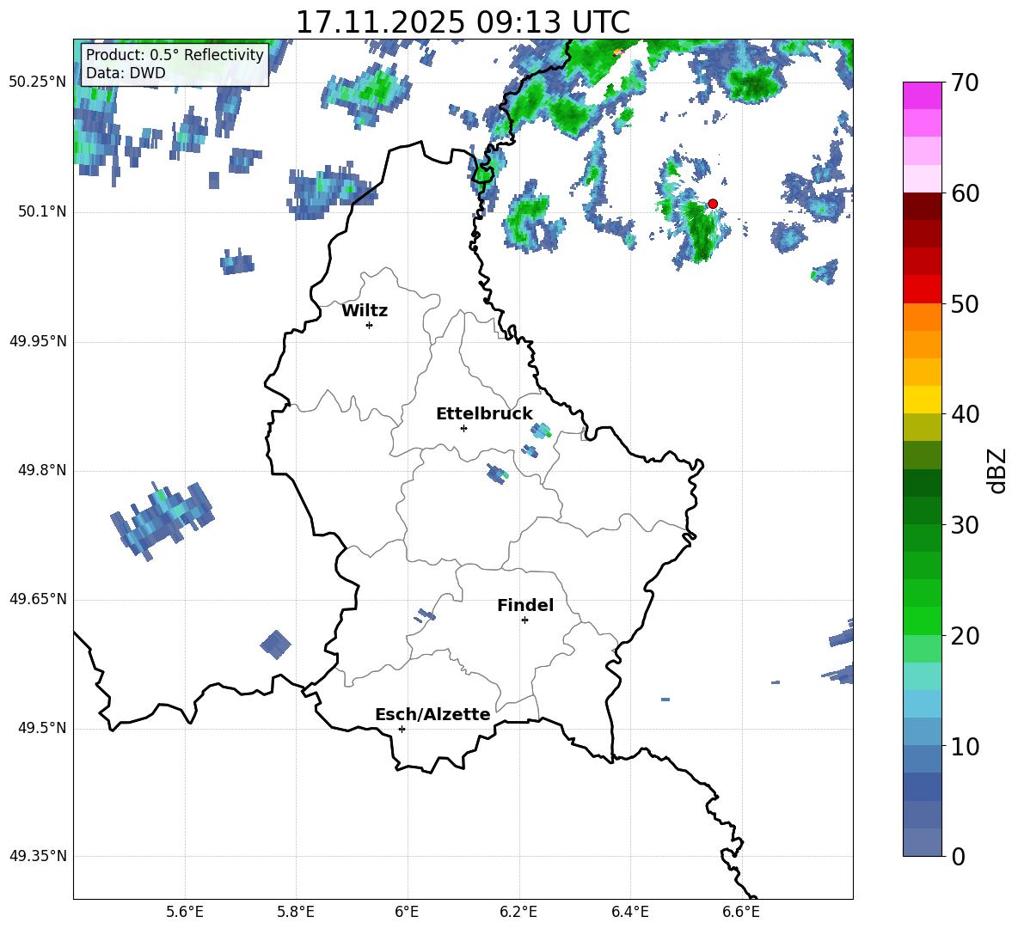Click the 50.25°N latitude label

click(38, 83)
